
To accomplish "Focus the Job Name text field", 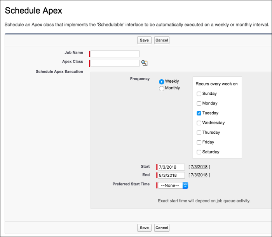I will (115, 54).
